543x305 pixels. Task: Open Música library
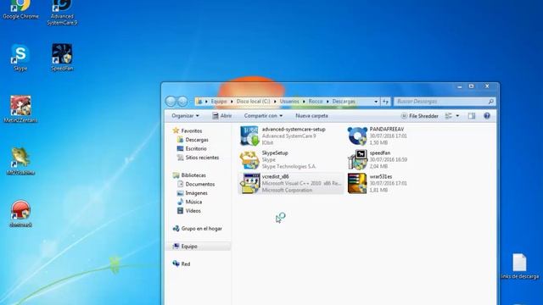[x=189, y=202]
